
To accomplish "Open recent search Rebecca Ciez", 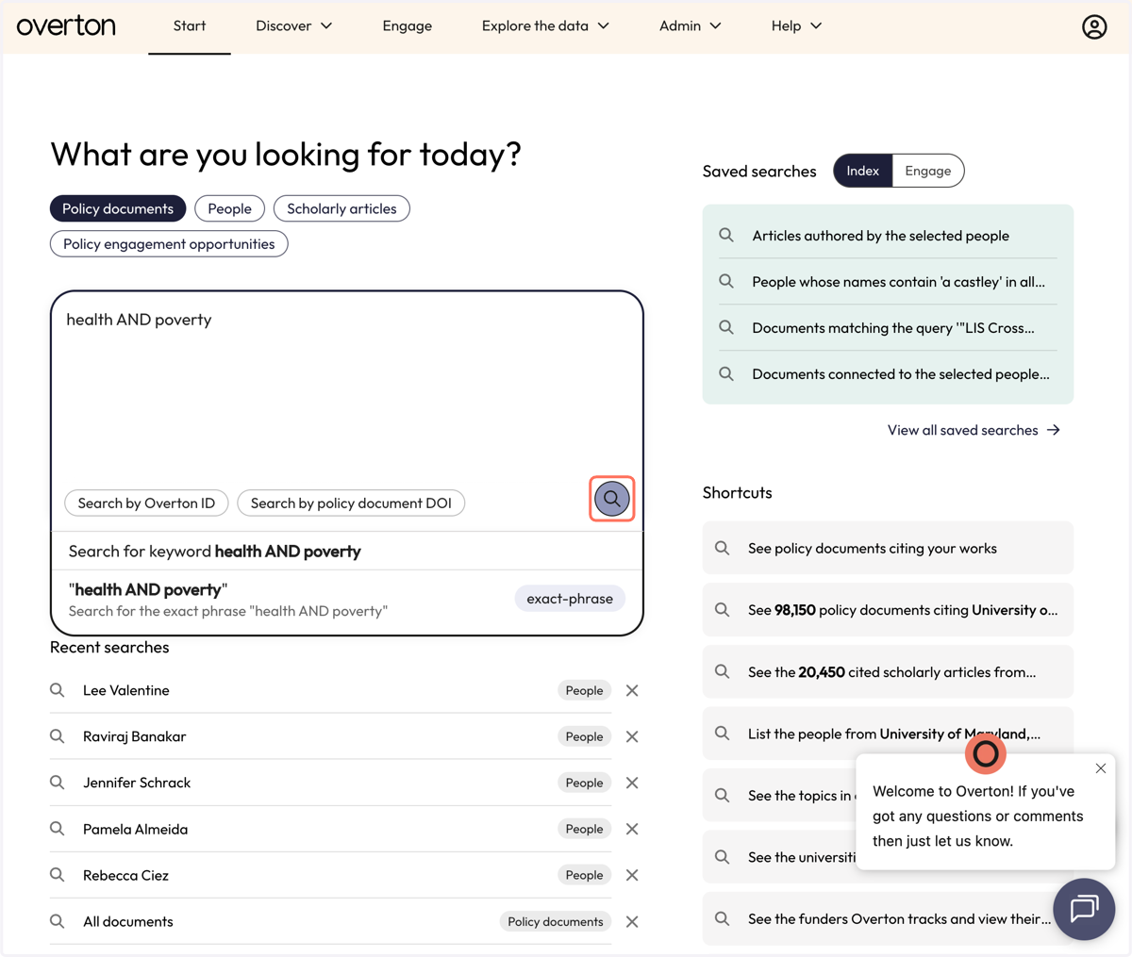I will click(126, 876).
